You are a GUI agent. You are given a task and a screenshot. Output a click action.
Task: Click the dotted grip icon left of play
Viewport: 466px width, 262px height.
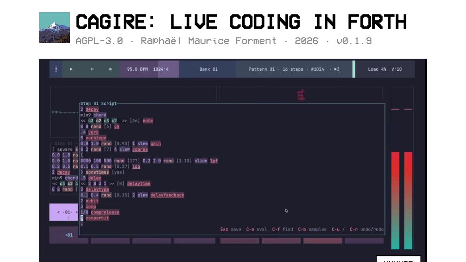pyautogui.click(x=56, y=69)
